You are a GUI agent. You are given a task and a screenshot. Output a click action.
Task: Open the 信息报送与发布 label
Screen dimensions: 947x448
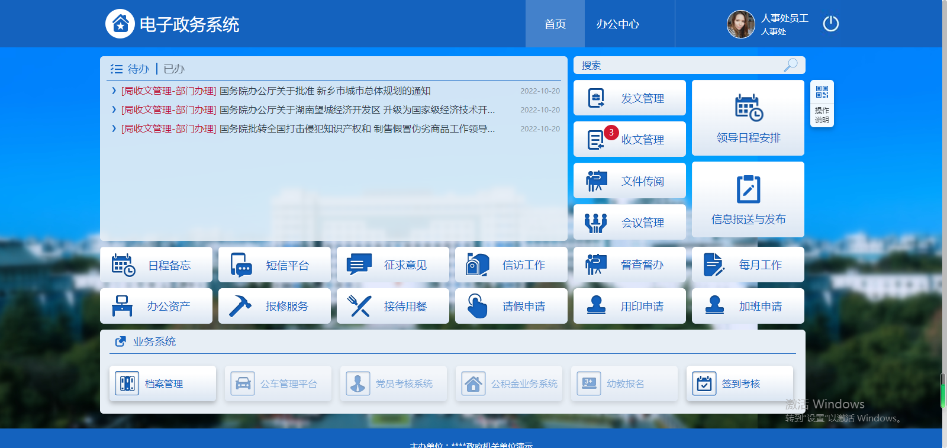[749, 219]
